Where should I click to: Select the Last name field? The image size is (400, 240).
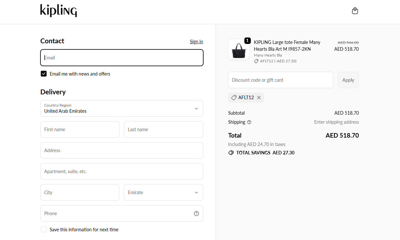pos(163,130)
